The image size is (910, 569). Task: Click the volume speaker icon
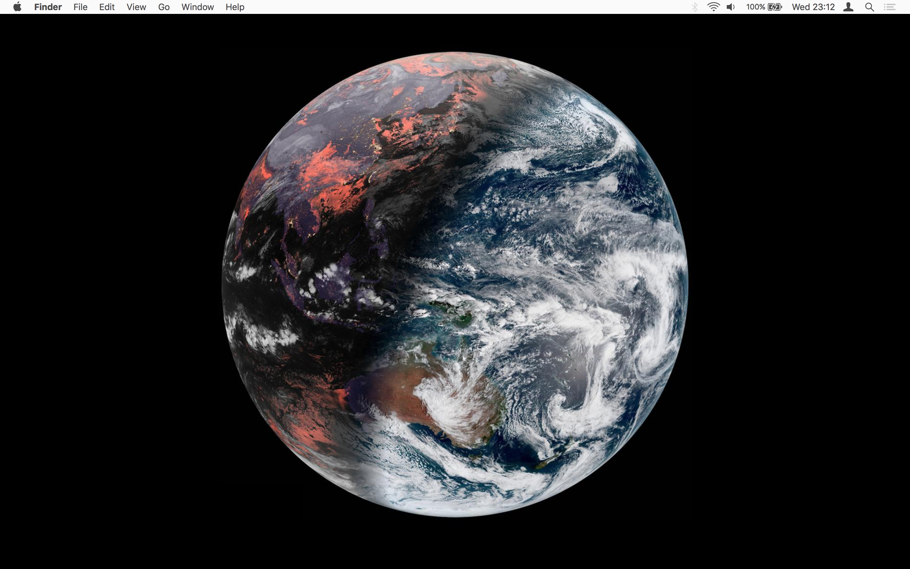click(x=731, y=7)
